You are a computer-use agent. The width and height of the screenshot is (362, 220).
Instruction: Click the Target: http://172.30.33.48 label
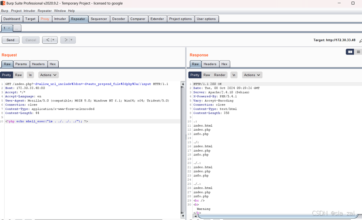334,40
